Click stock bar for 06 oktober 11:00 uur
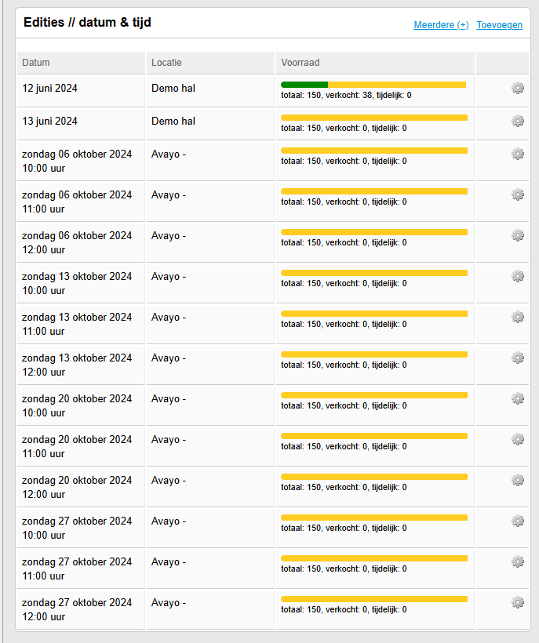This screenshot has height=643, width=539. point(374,191)
